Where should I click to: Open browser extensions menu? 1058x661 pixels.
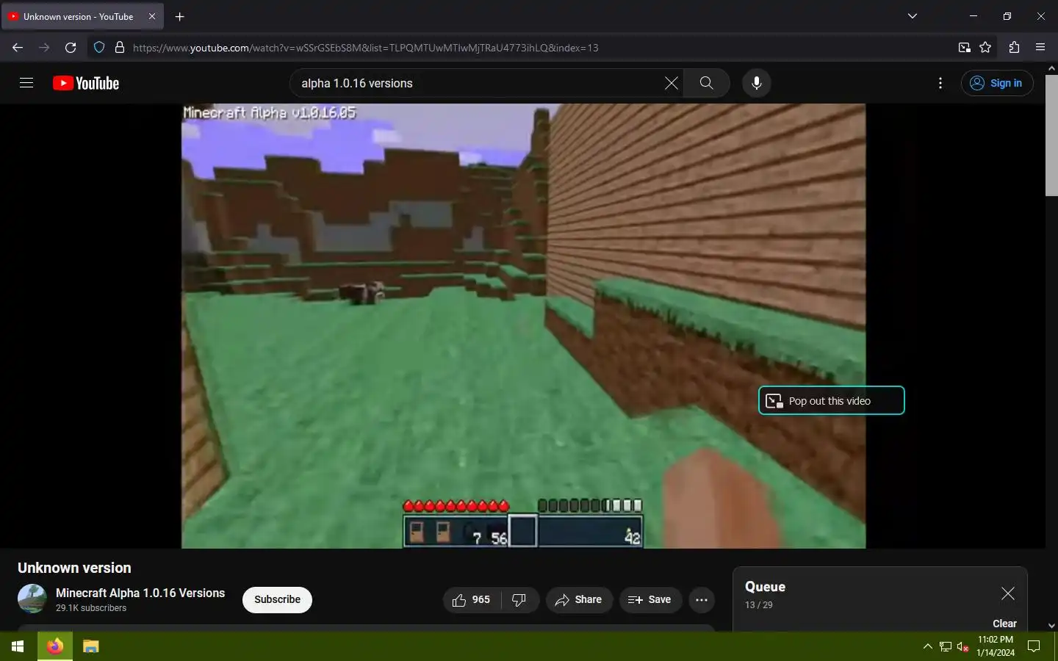tap(1014, 48)
